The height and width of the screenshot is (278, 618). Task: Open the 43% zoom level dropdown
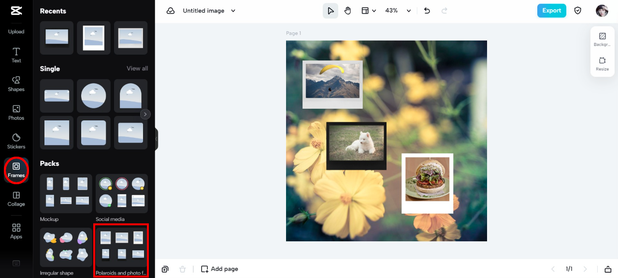tap(398, 11)
